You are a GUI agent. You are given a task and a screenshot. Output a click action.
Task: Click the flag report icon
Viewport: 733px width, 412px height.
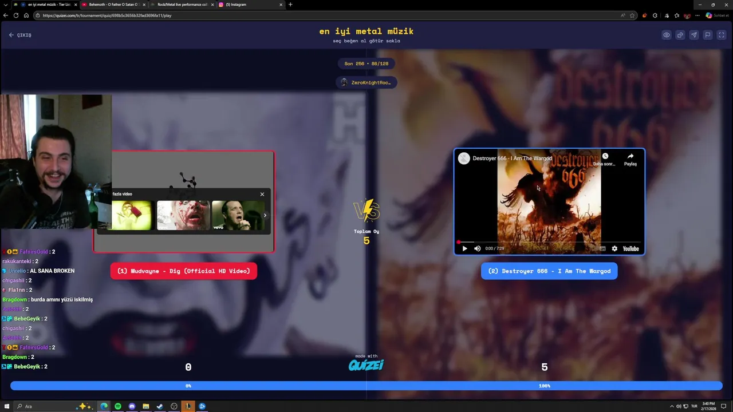pos(708,35)
